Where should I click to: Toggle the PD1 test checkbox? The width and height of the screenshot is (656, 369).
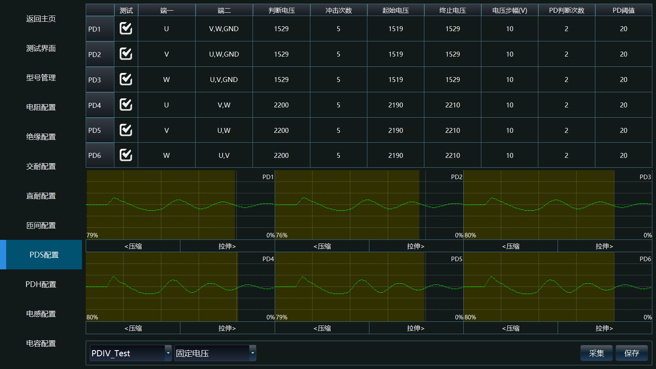tap(126, 28)
